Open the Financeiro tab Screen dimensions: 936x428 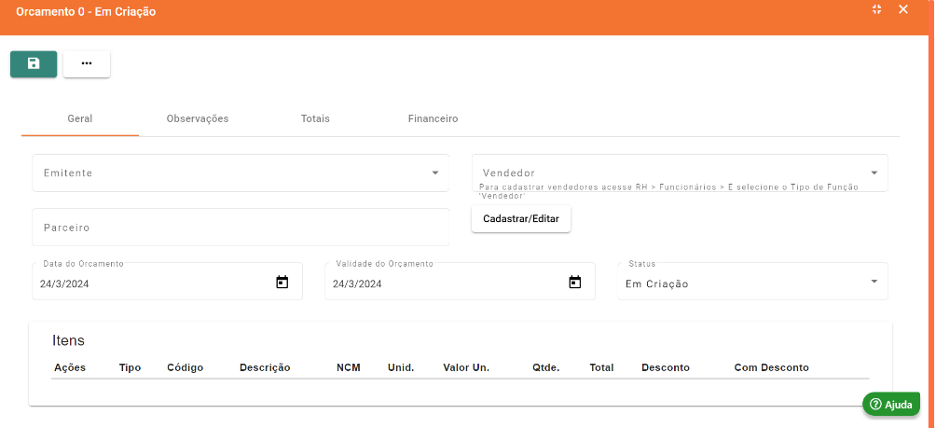tap(433, 119)
